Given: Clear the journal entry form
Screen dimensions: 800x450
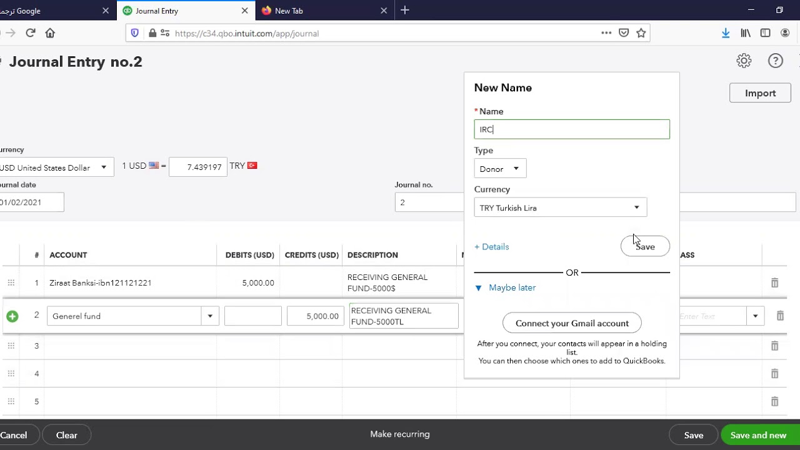Looking at the screenshot, I should pyautogui.click(x=67, y=435).
